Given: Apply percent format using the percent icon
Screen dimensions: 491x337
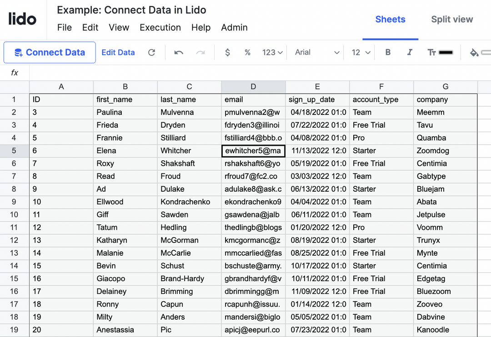Looking at the screenshot, I should pyautogui.click(x=247, y=52).
